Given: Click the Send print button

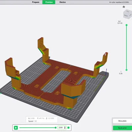Looking at the screenshot, I should (122, 128).
